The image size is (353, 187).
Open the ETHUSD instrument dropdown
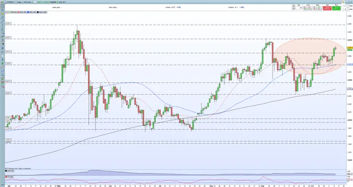[11, 2]
